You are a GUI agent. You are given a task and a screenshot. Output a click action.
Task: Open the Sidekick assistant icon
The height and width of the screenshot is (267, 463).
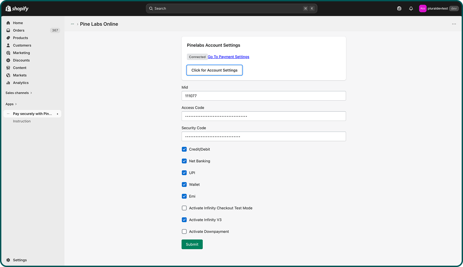coord(399,9)
